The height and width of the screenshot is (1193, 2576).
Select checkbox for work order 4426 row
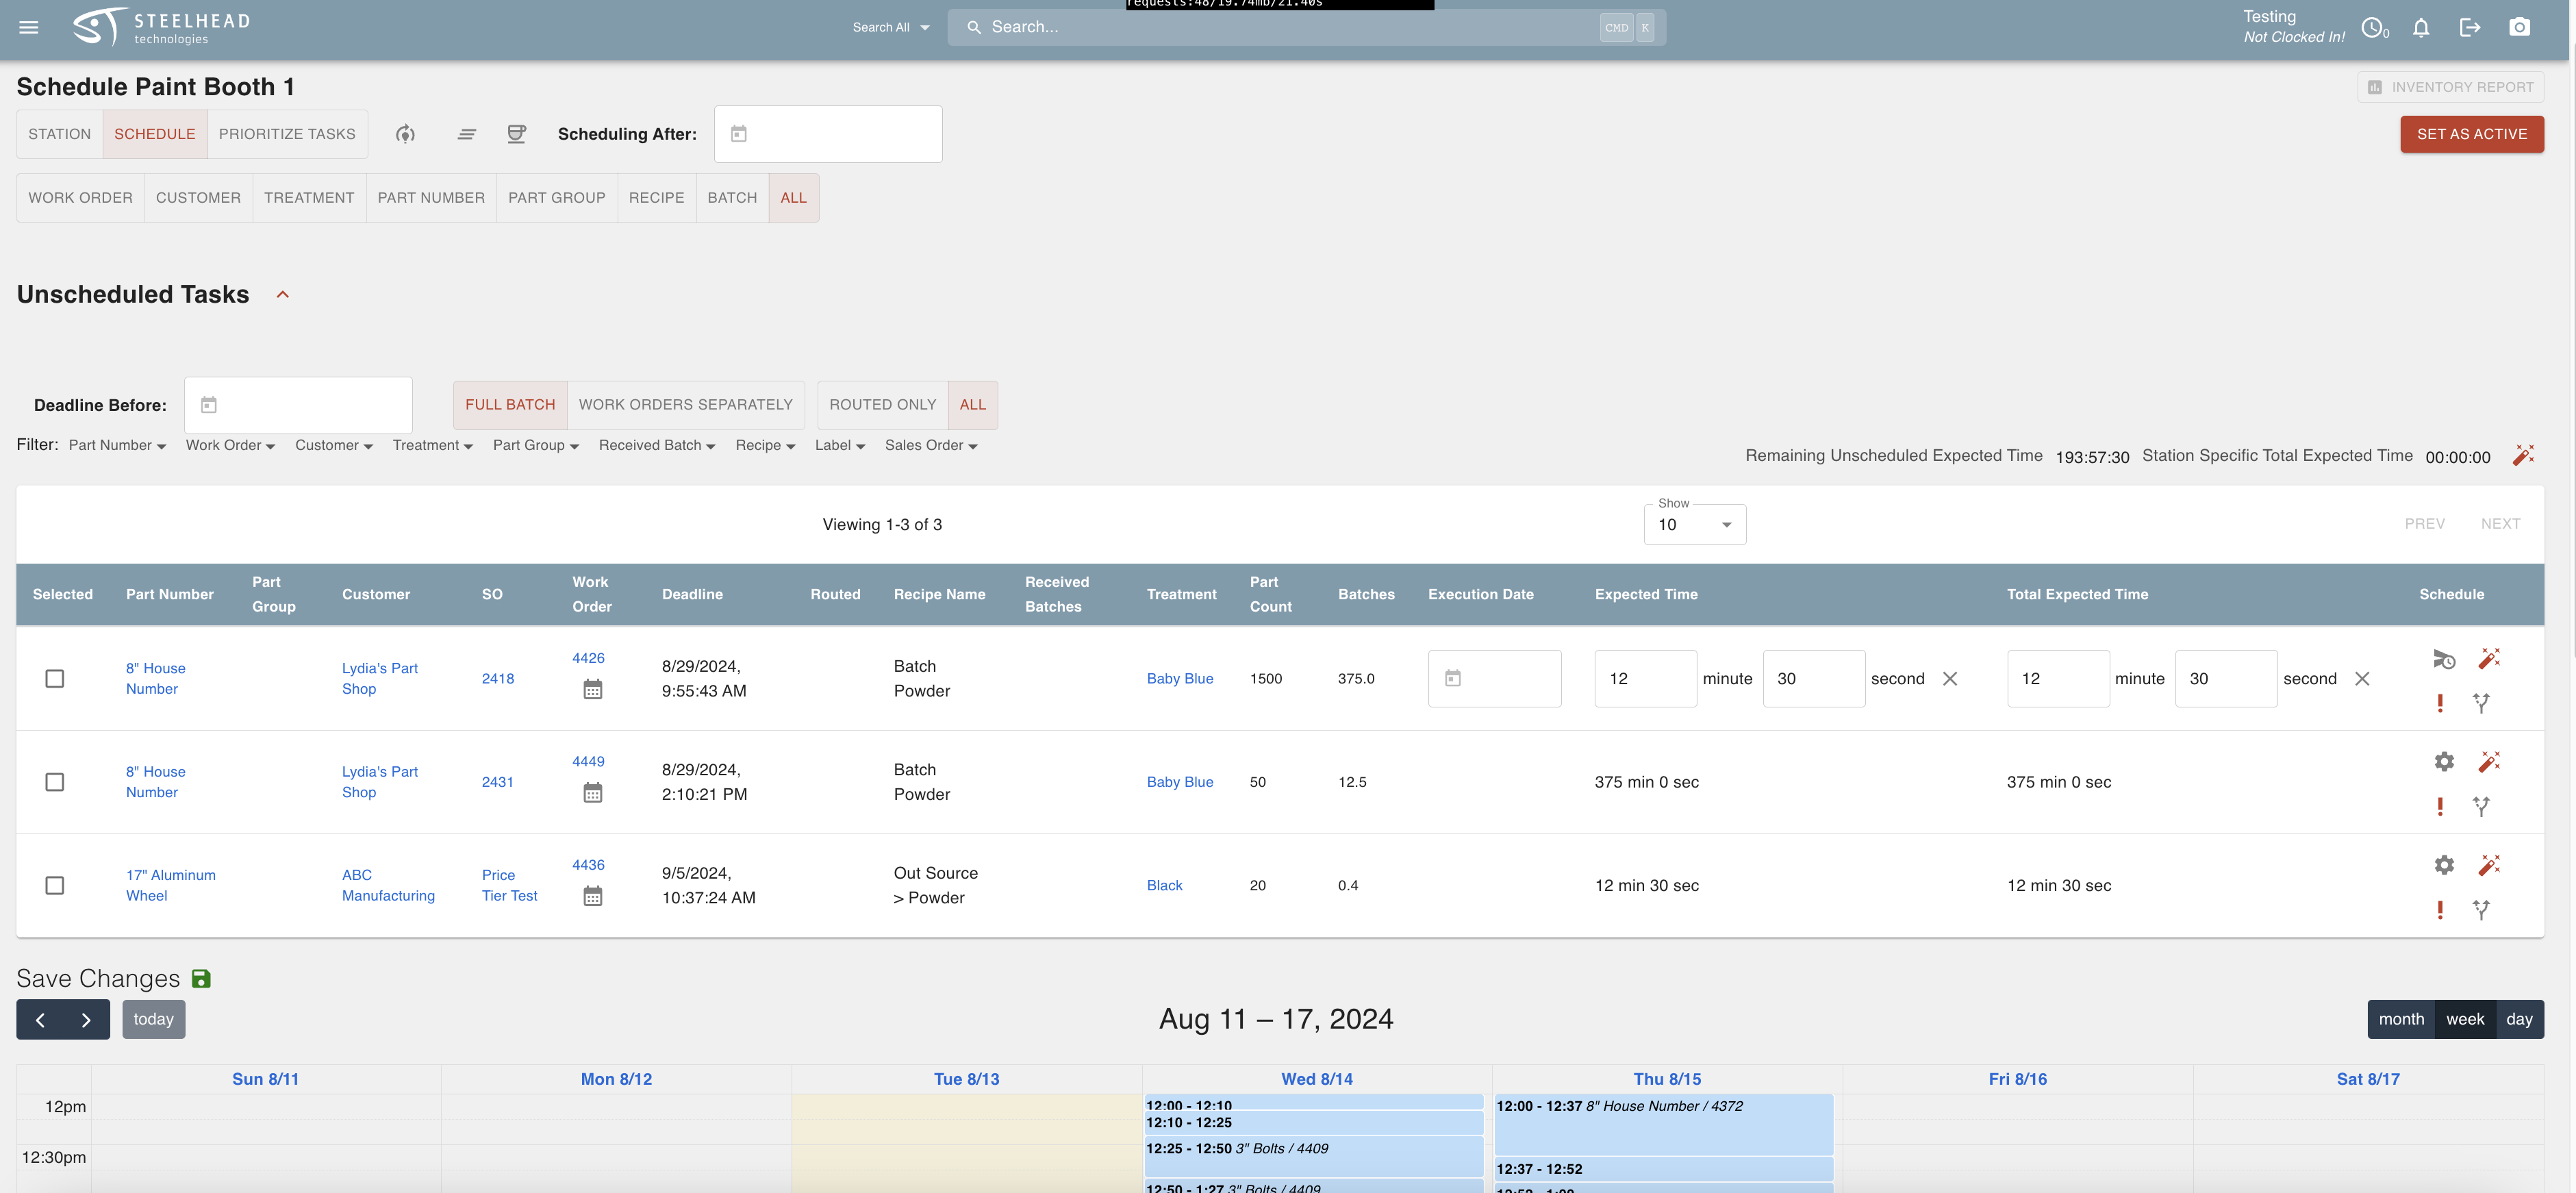point(55,679)
